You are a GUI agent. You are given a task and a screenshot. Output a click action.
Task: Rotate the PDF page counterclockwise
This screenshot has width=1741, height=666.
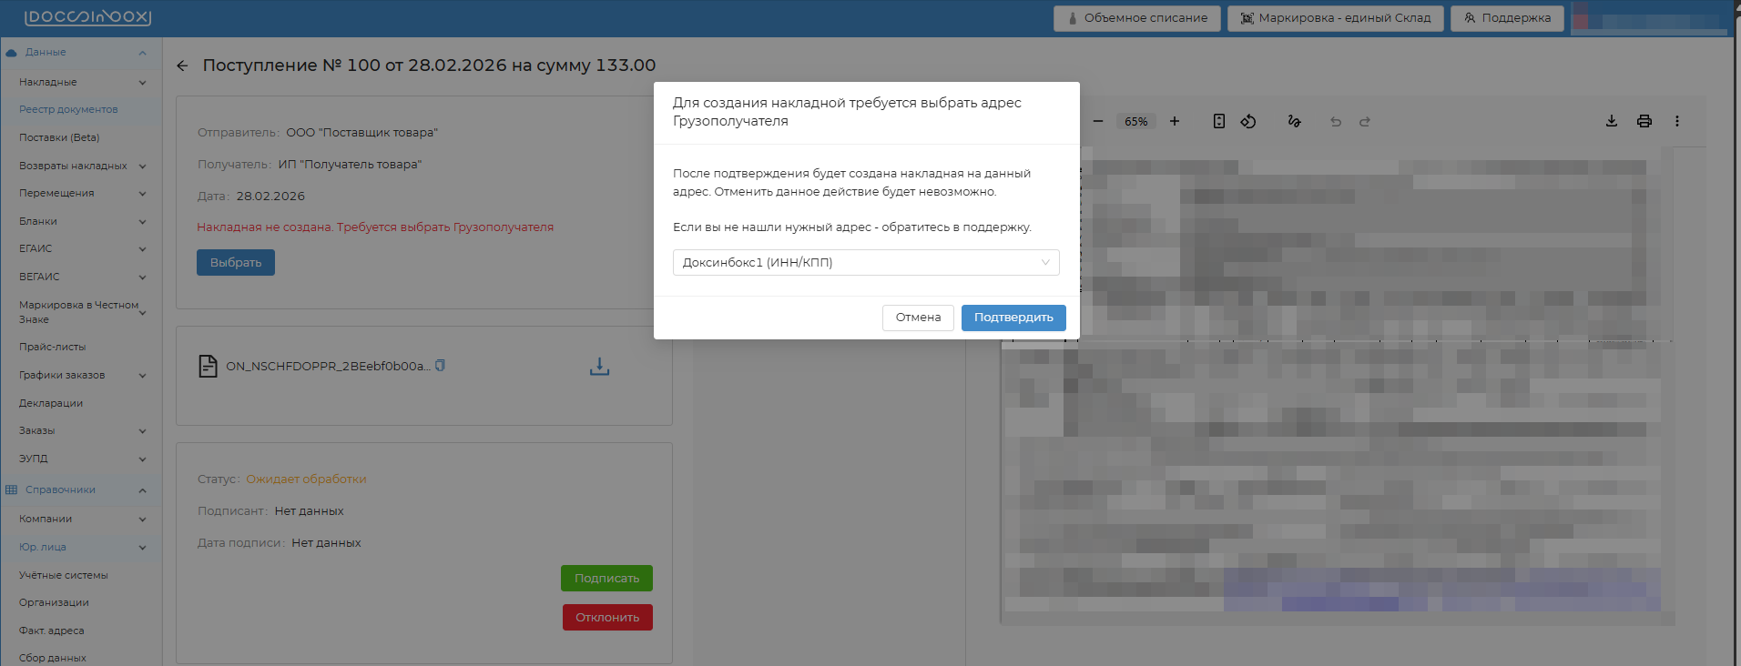tap(1248, 121)
